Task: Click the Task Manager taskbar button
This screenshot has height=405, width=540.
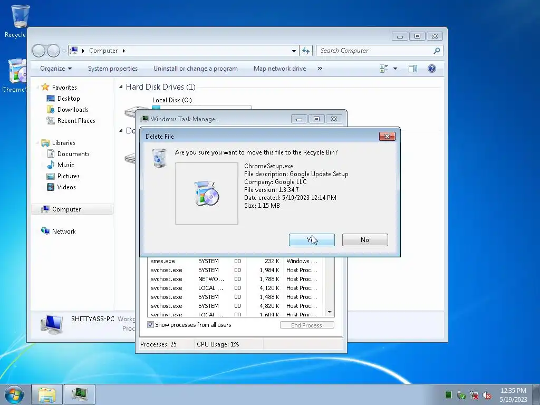Action: [80, 394]
